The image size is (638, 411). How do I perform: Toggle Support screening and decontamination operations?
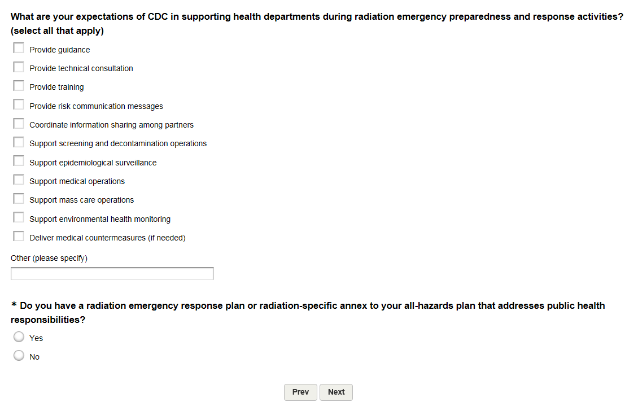point(19,143)
